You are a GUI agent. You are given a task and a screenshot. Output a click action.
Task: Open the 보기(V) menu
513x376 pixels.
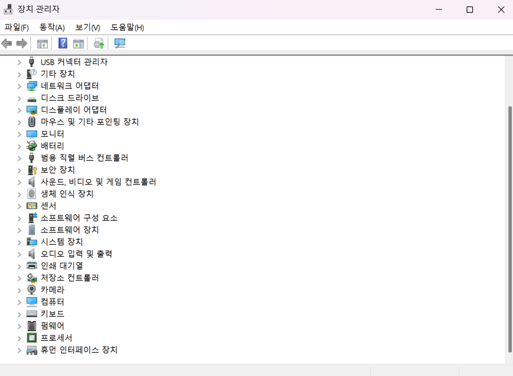(87, 28)
